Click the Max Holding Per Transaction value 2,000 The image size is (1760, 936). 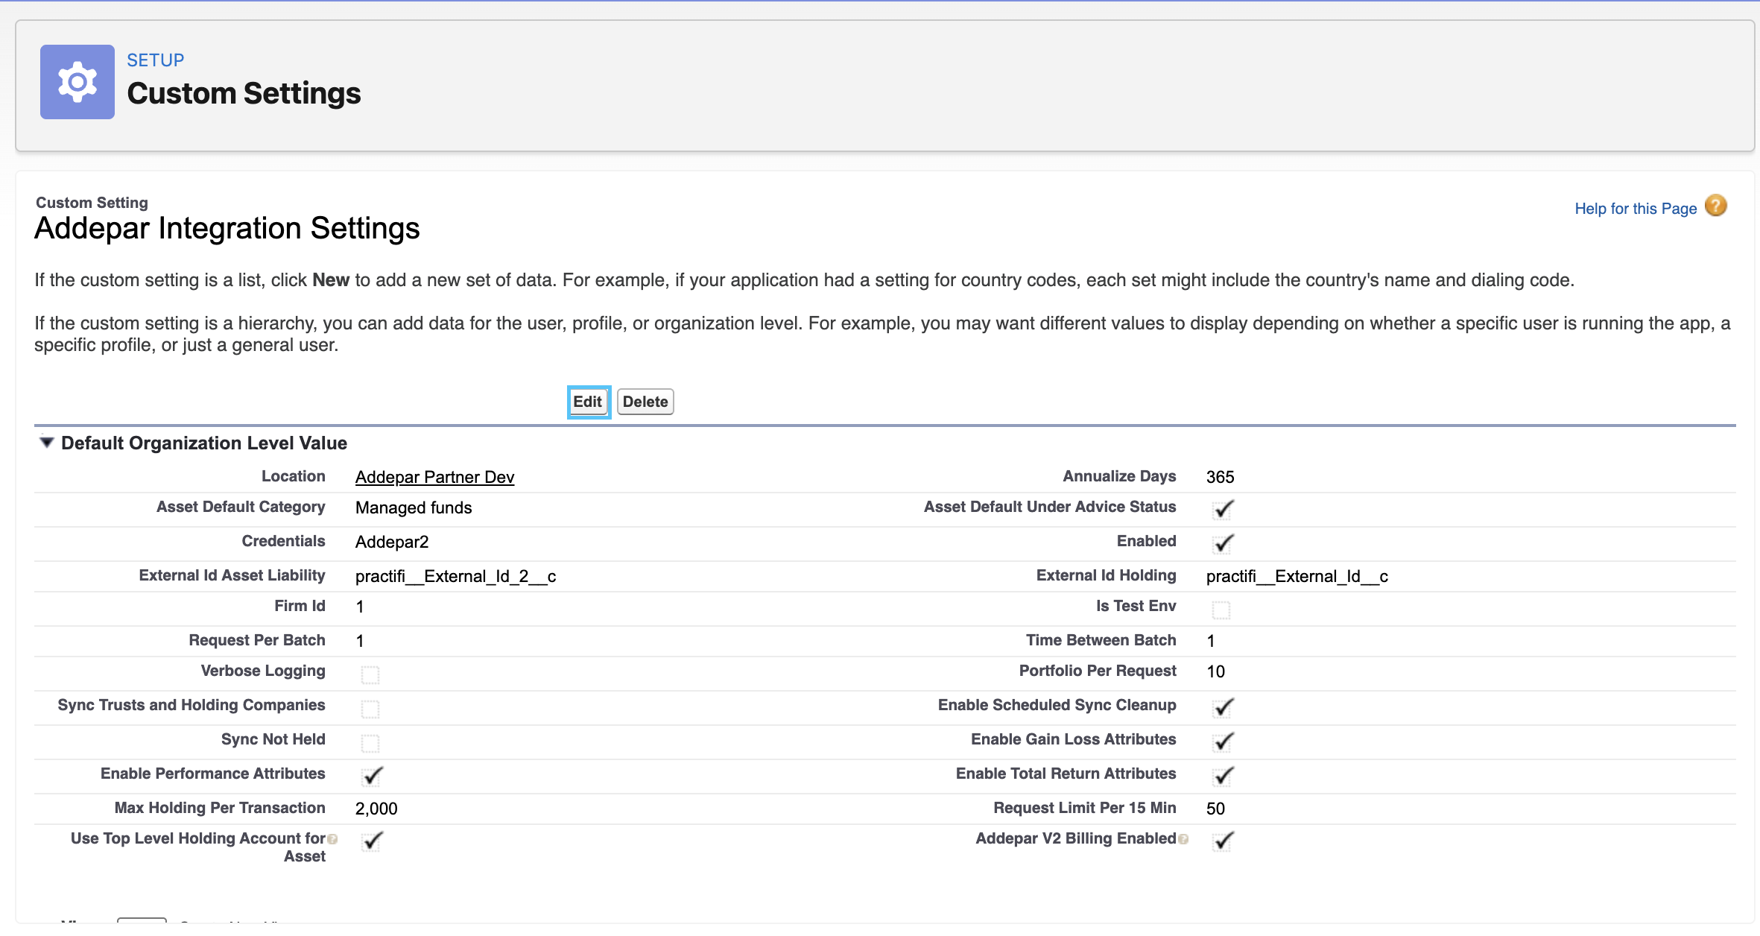click(x=376, y=809)
